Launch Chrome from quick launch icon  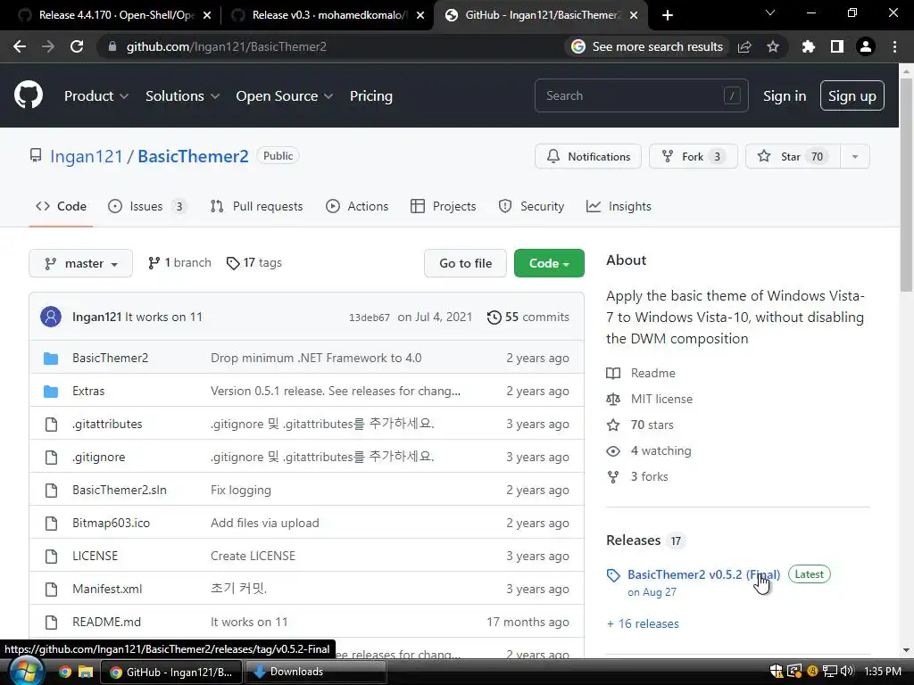click(x=64, y=672)
